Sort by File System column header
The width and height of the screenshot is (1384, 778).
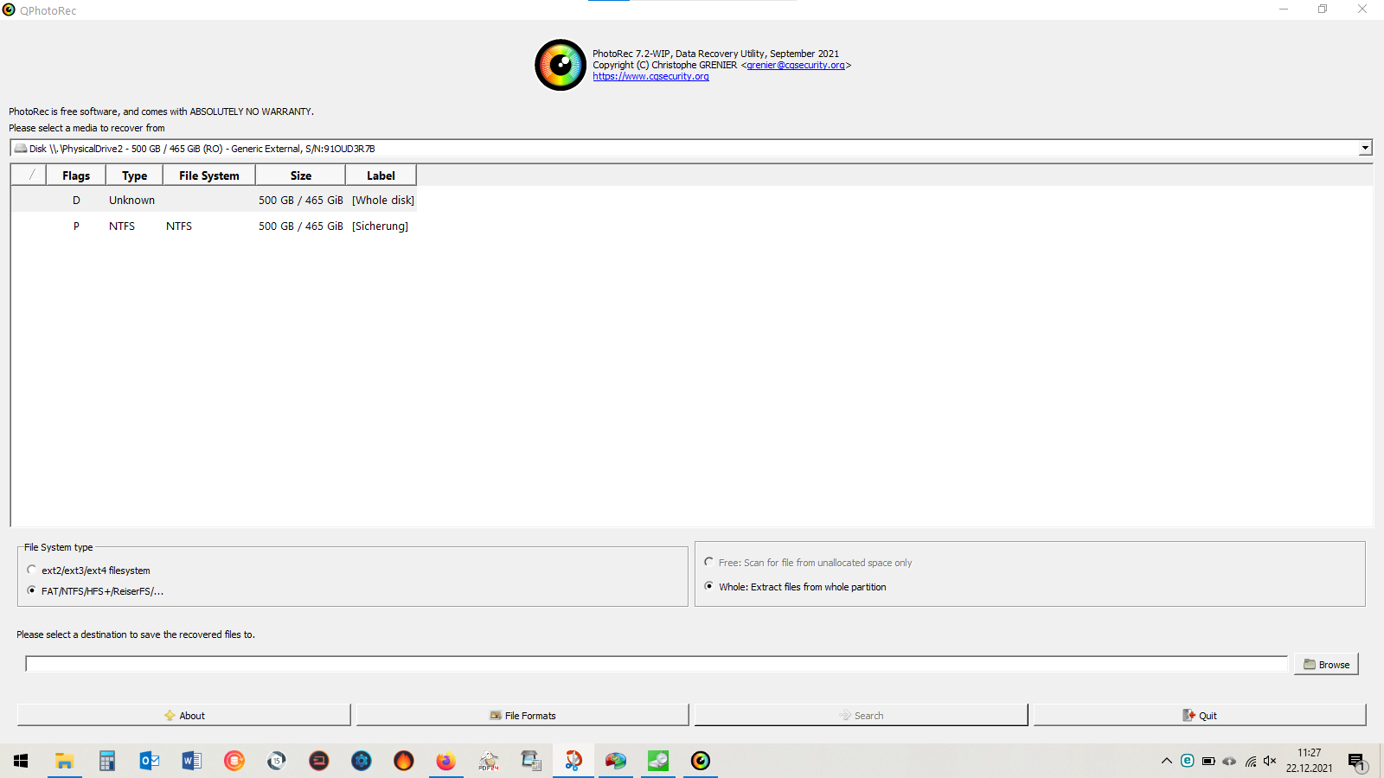[209, 175]
